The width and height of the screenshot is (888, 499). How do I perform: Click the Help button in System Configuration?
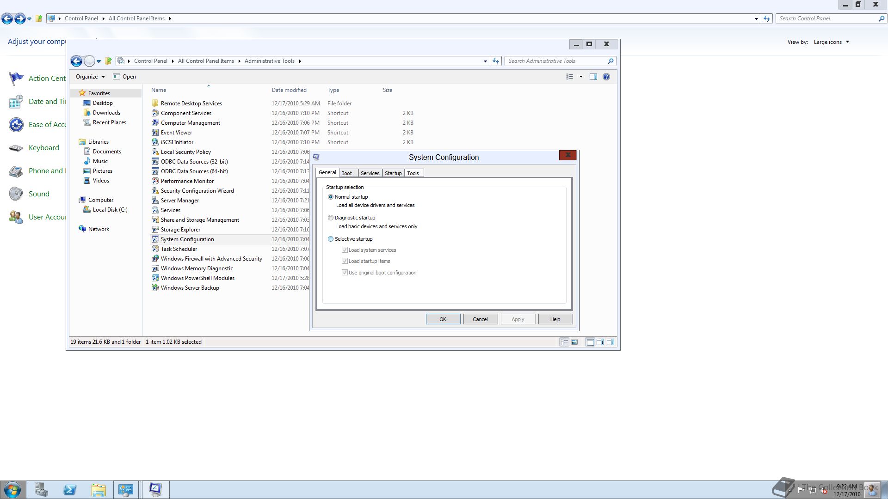(x=555, y=319)
